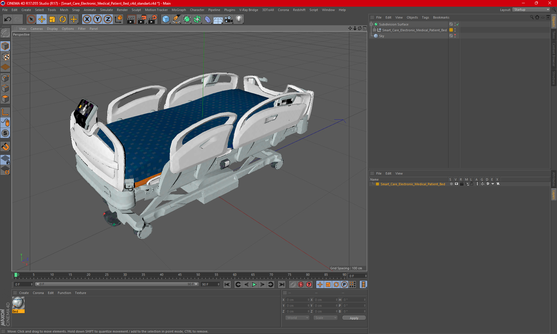Toggle layer View visibility for bed layer
557x334 pixels.
[x=456, y=184]
